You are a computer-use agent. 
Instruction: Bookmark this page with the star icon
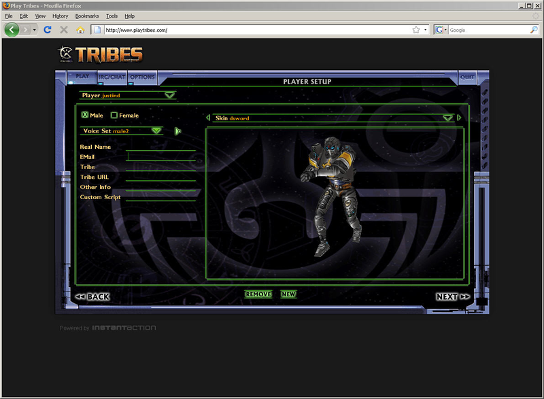point(416,30)
